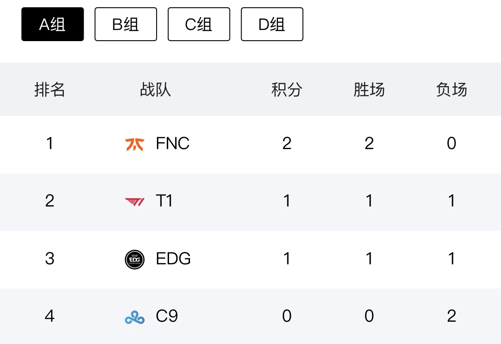Viewport: 501px width, 344px height.
Task: Click the 负场 column header
Action: tap(451, 90)
